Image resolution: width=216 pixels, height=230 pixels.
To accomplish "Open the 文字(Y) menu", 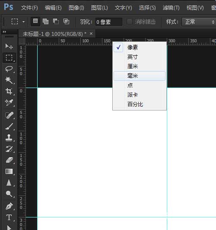I will [x=123, y=8].
